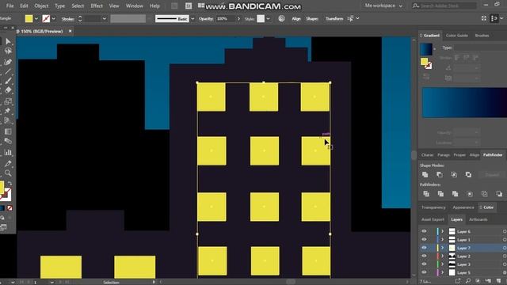This screenshot has height=285, width=507.
Task: Open the Me workspace switcher dropdown
Action: (x=383, y=6)
